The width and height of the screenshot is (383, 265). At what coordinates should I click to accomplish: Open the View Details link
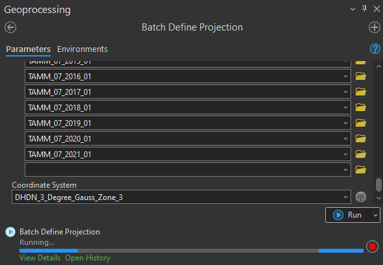click(40, 258)
